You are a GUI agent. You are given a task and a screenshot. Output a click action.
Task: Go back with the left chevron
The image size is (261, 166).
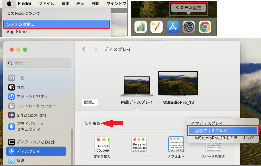tap(84, 49)
